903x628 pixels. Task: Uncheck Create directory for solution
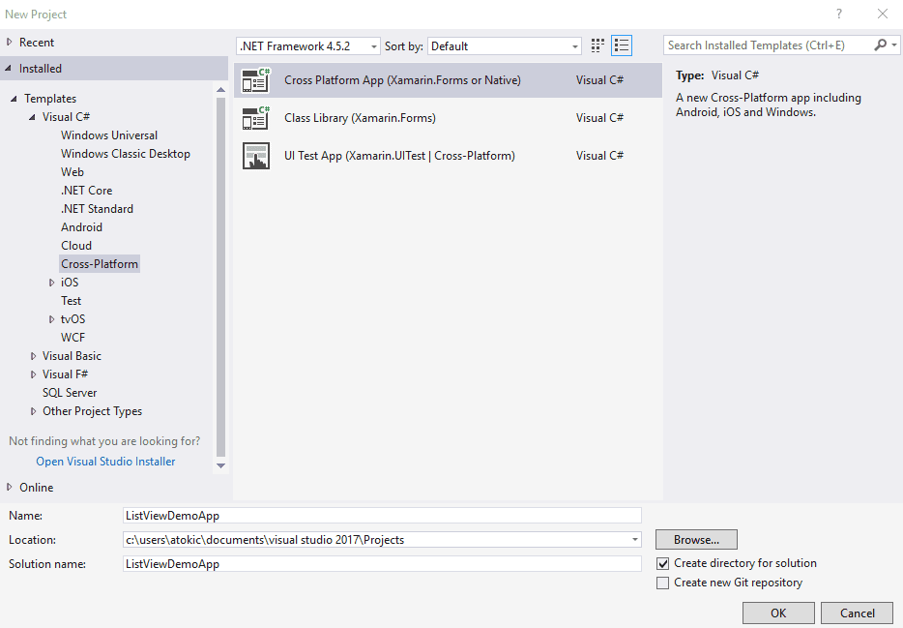coord(662,563)
